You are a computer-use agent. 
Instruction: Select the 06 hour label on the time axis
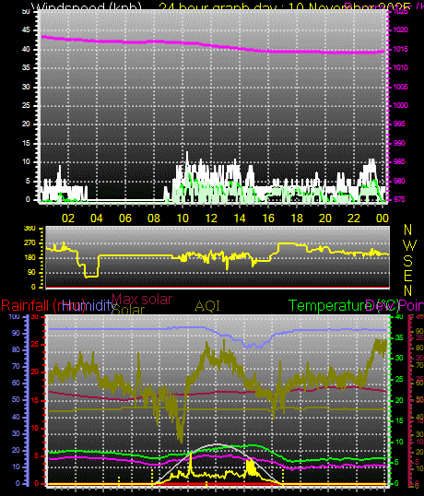point(125,218)
